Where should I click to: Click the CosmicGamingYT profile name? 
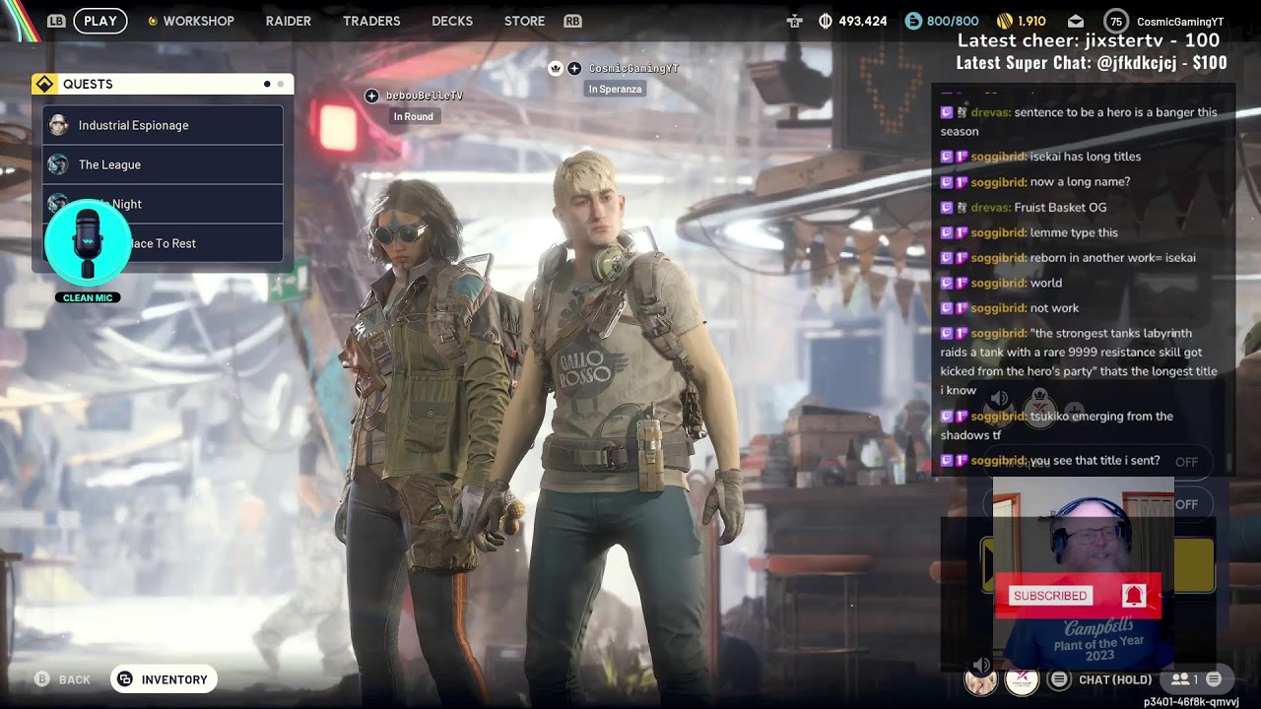(x=1180, y=22)
